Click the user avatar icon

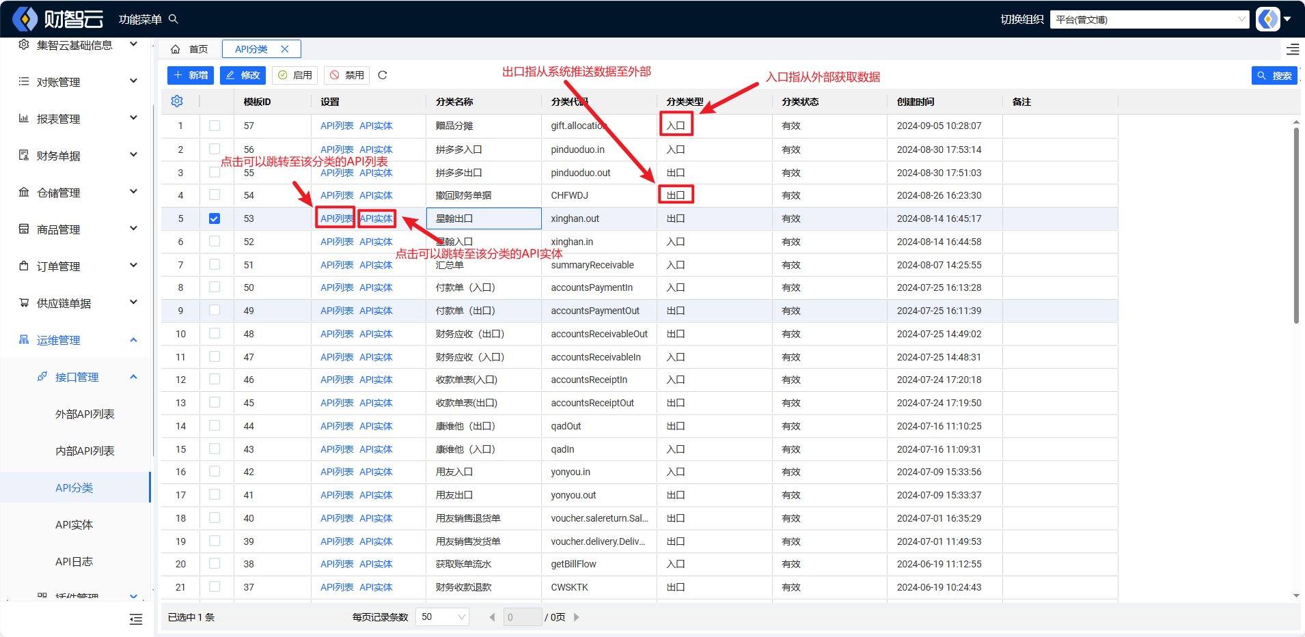coord(1268,19)
